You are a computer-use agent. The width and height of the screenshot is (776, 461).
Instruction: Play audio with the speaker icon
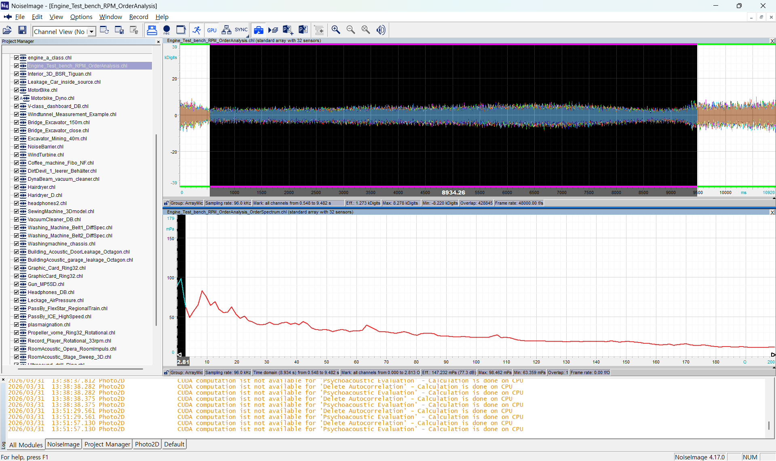381,30
